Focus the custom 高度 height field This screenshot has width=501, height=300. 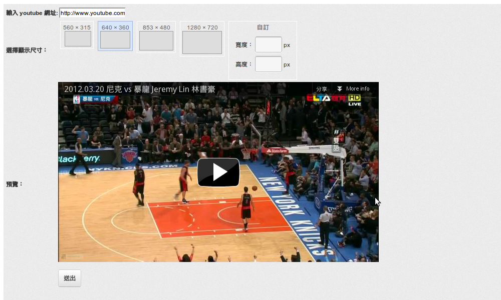tap(269, 64)
